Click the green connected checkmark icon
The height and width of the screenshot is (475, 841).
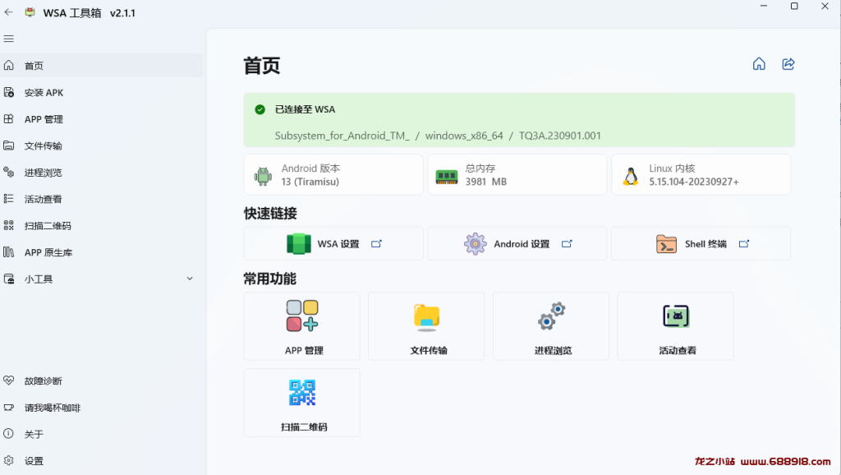[x=260, y=109]
